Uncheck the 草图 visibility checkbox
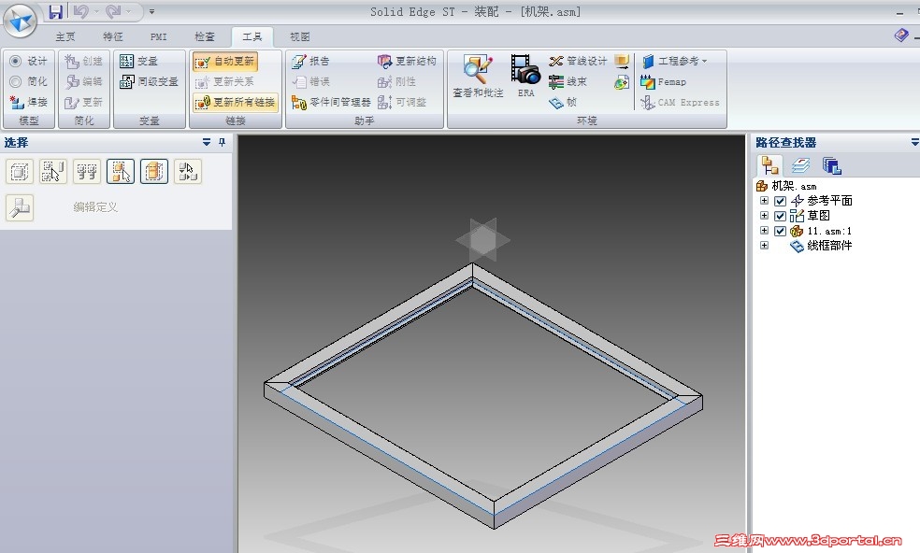The image size is (920, 553). click(x=780, y=216)
